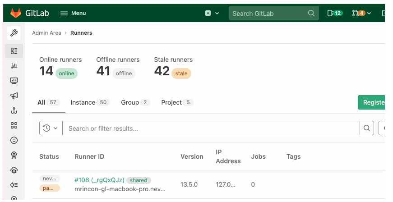Open the Monitoring screen sidebar icon
393x202 pixels.
click(14, 81)
